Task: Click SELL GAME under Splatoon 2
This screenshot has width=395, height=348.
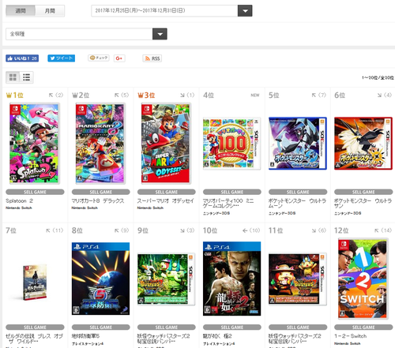Action: tap(35, 192)
